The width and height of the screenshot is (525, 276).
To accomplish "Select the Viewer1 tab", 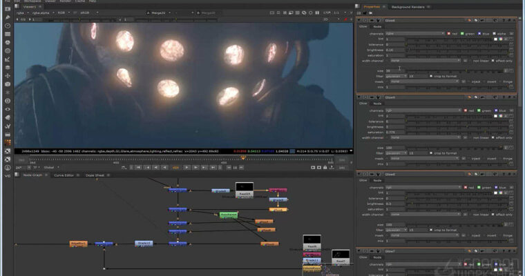I will click(30, 6).
